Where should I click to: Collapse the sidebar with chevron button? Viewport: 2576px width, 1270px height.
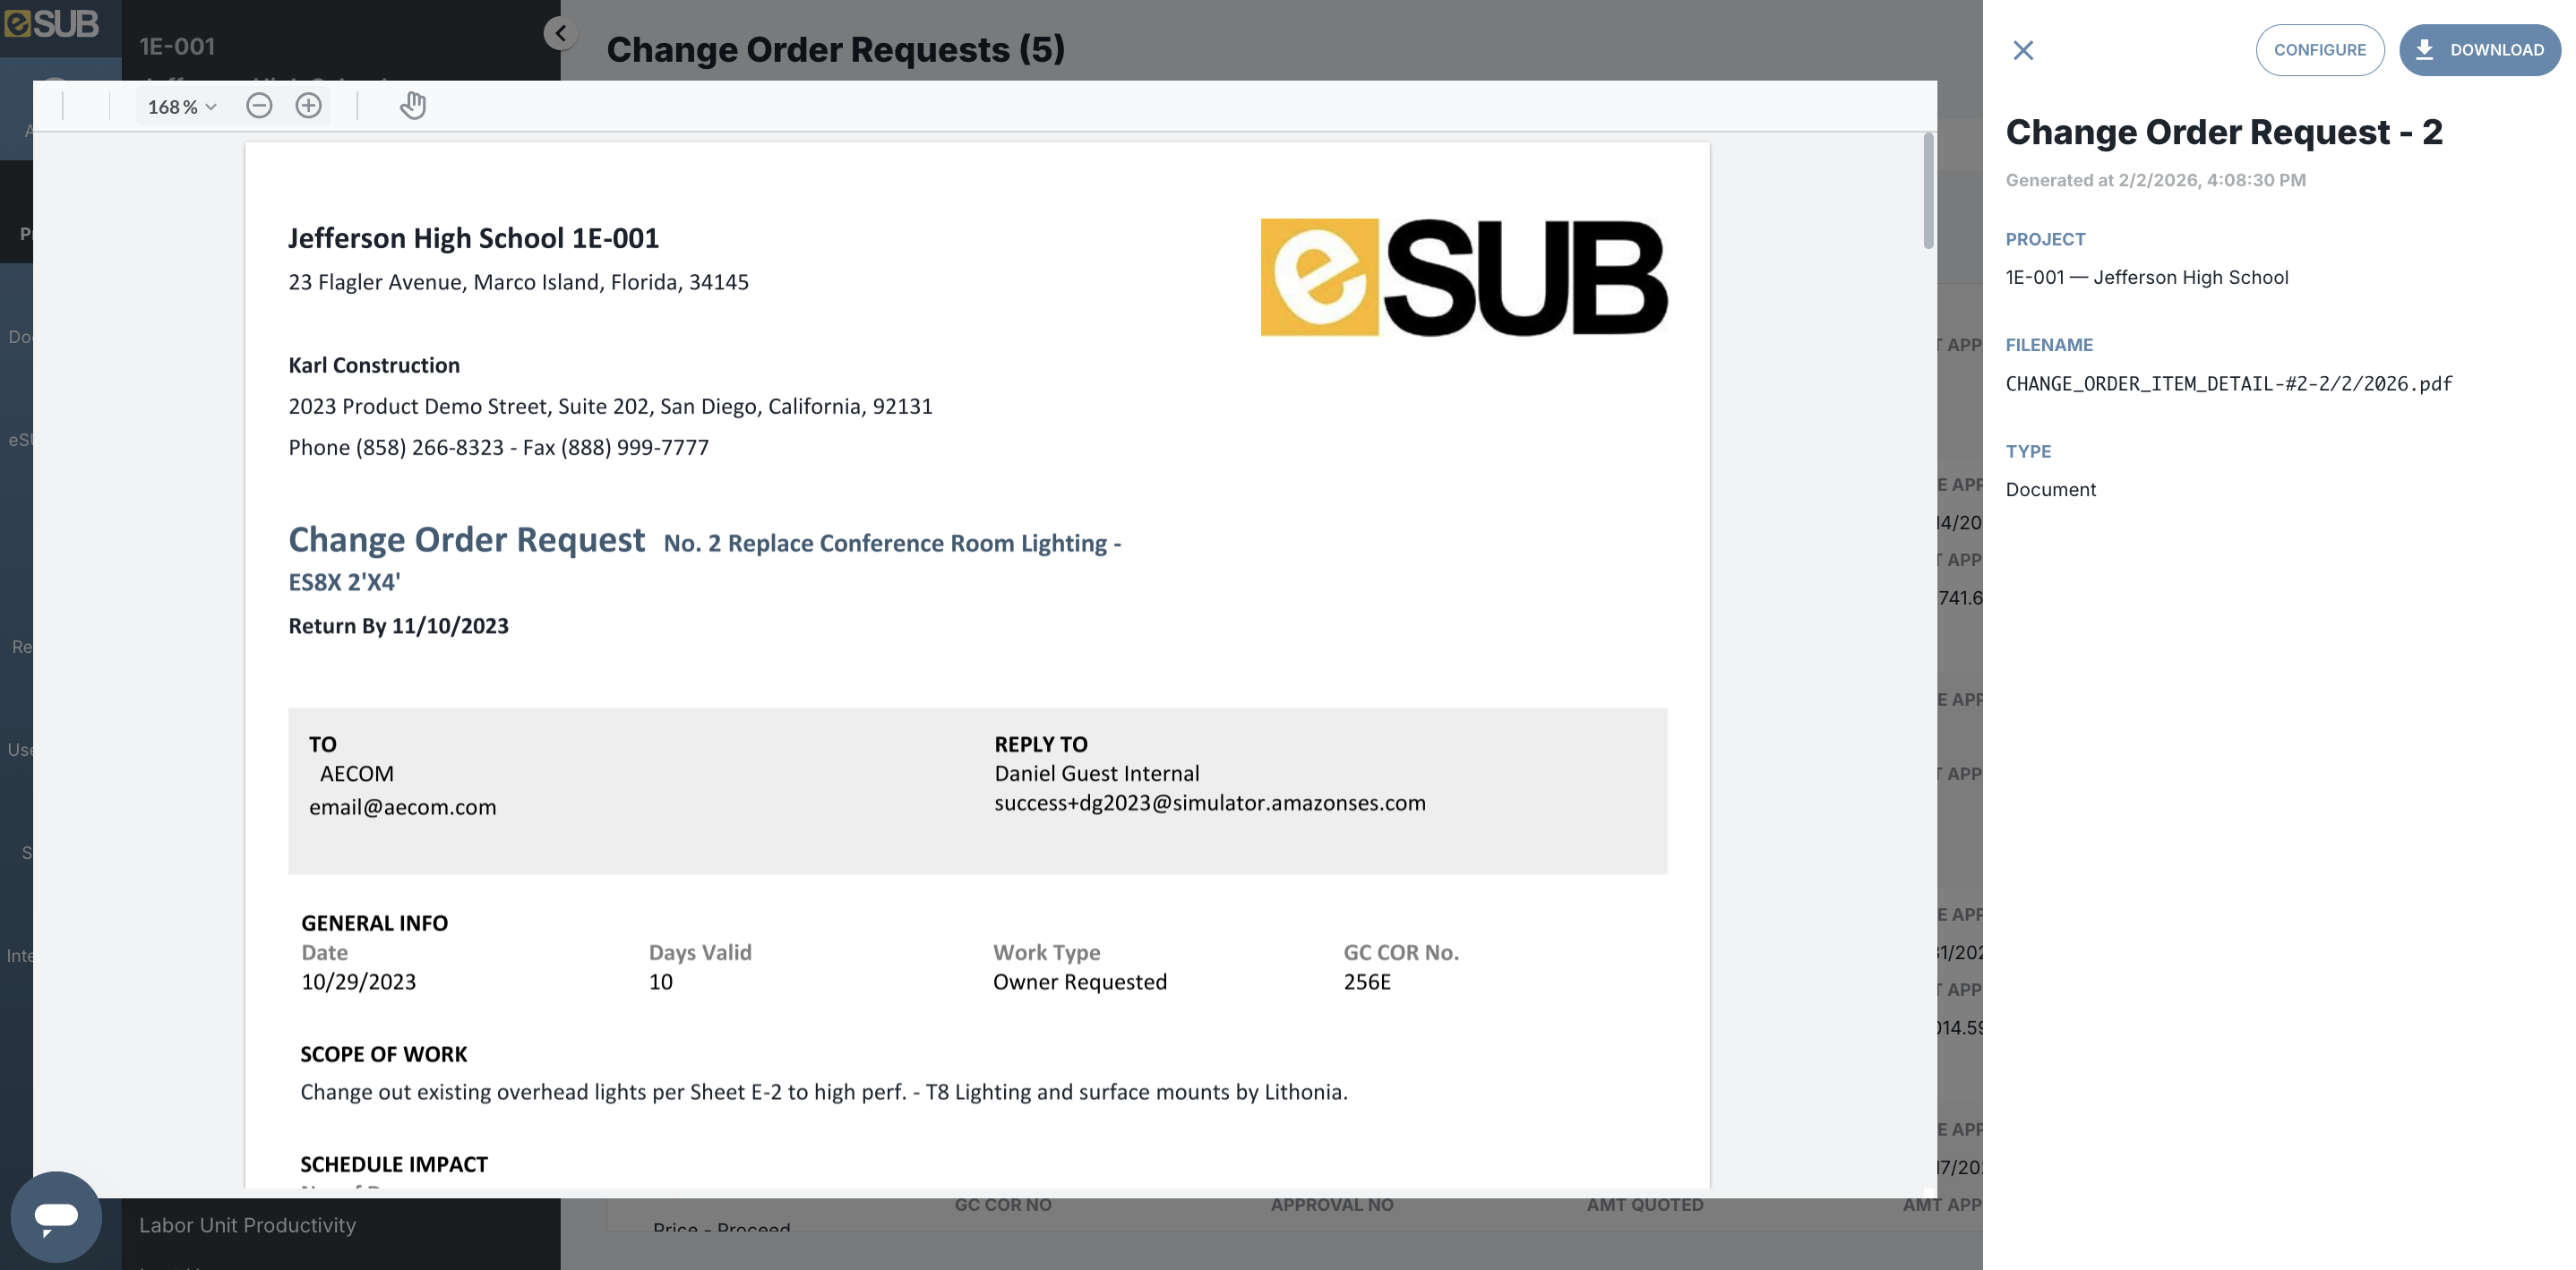[x=561, y=33]
